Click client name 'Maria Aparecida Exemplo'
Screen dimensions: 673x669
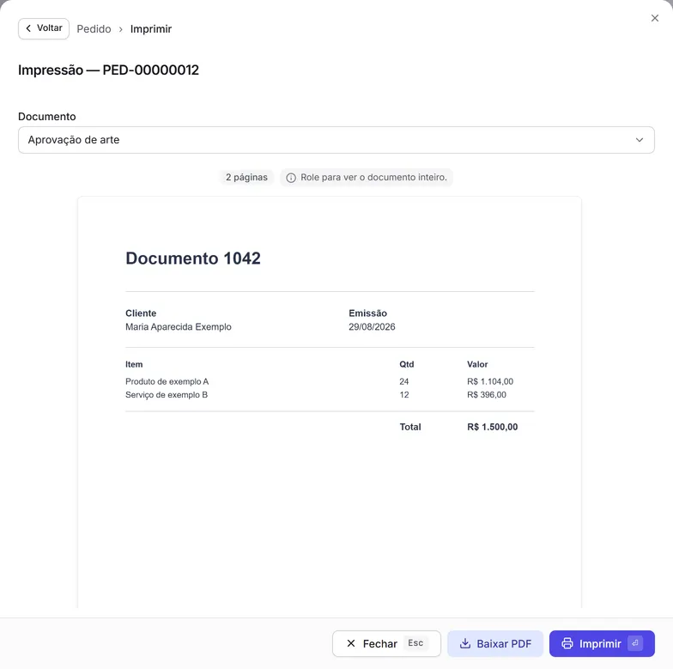[x=179, y=326]
